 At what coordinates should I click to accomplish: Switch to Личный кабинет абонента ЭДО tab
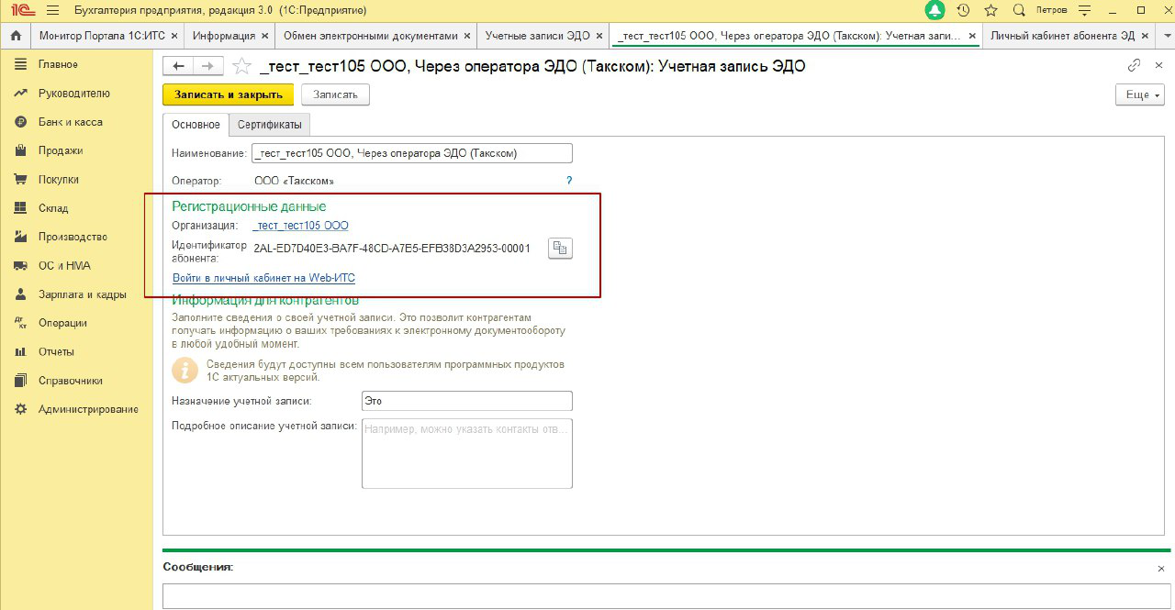pos(1062,36)
